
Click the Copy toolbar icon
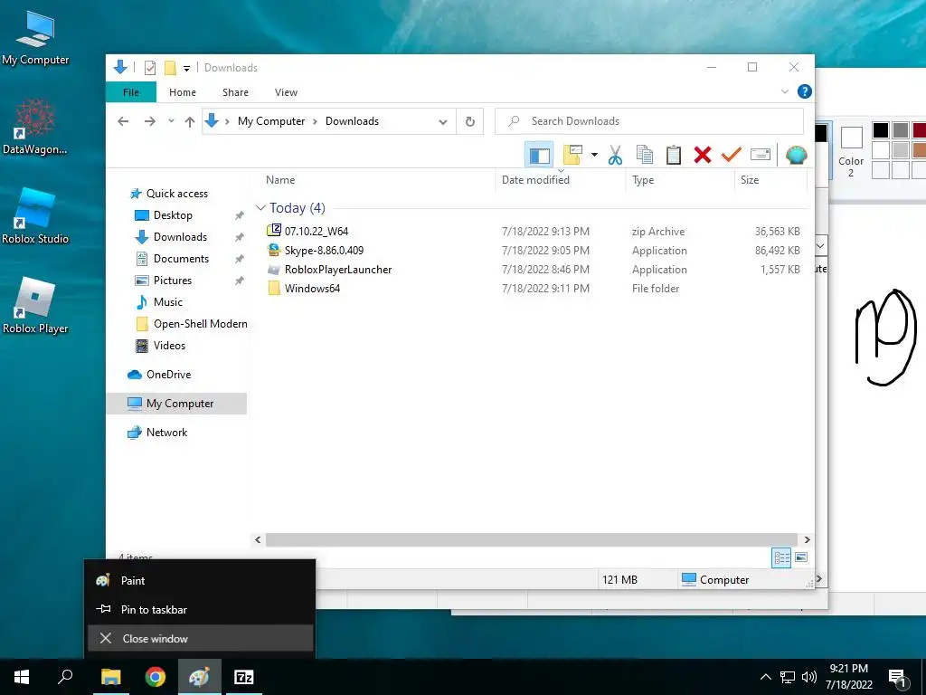point(644,155)
